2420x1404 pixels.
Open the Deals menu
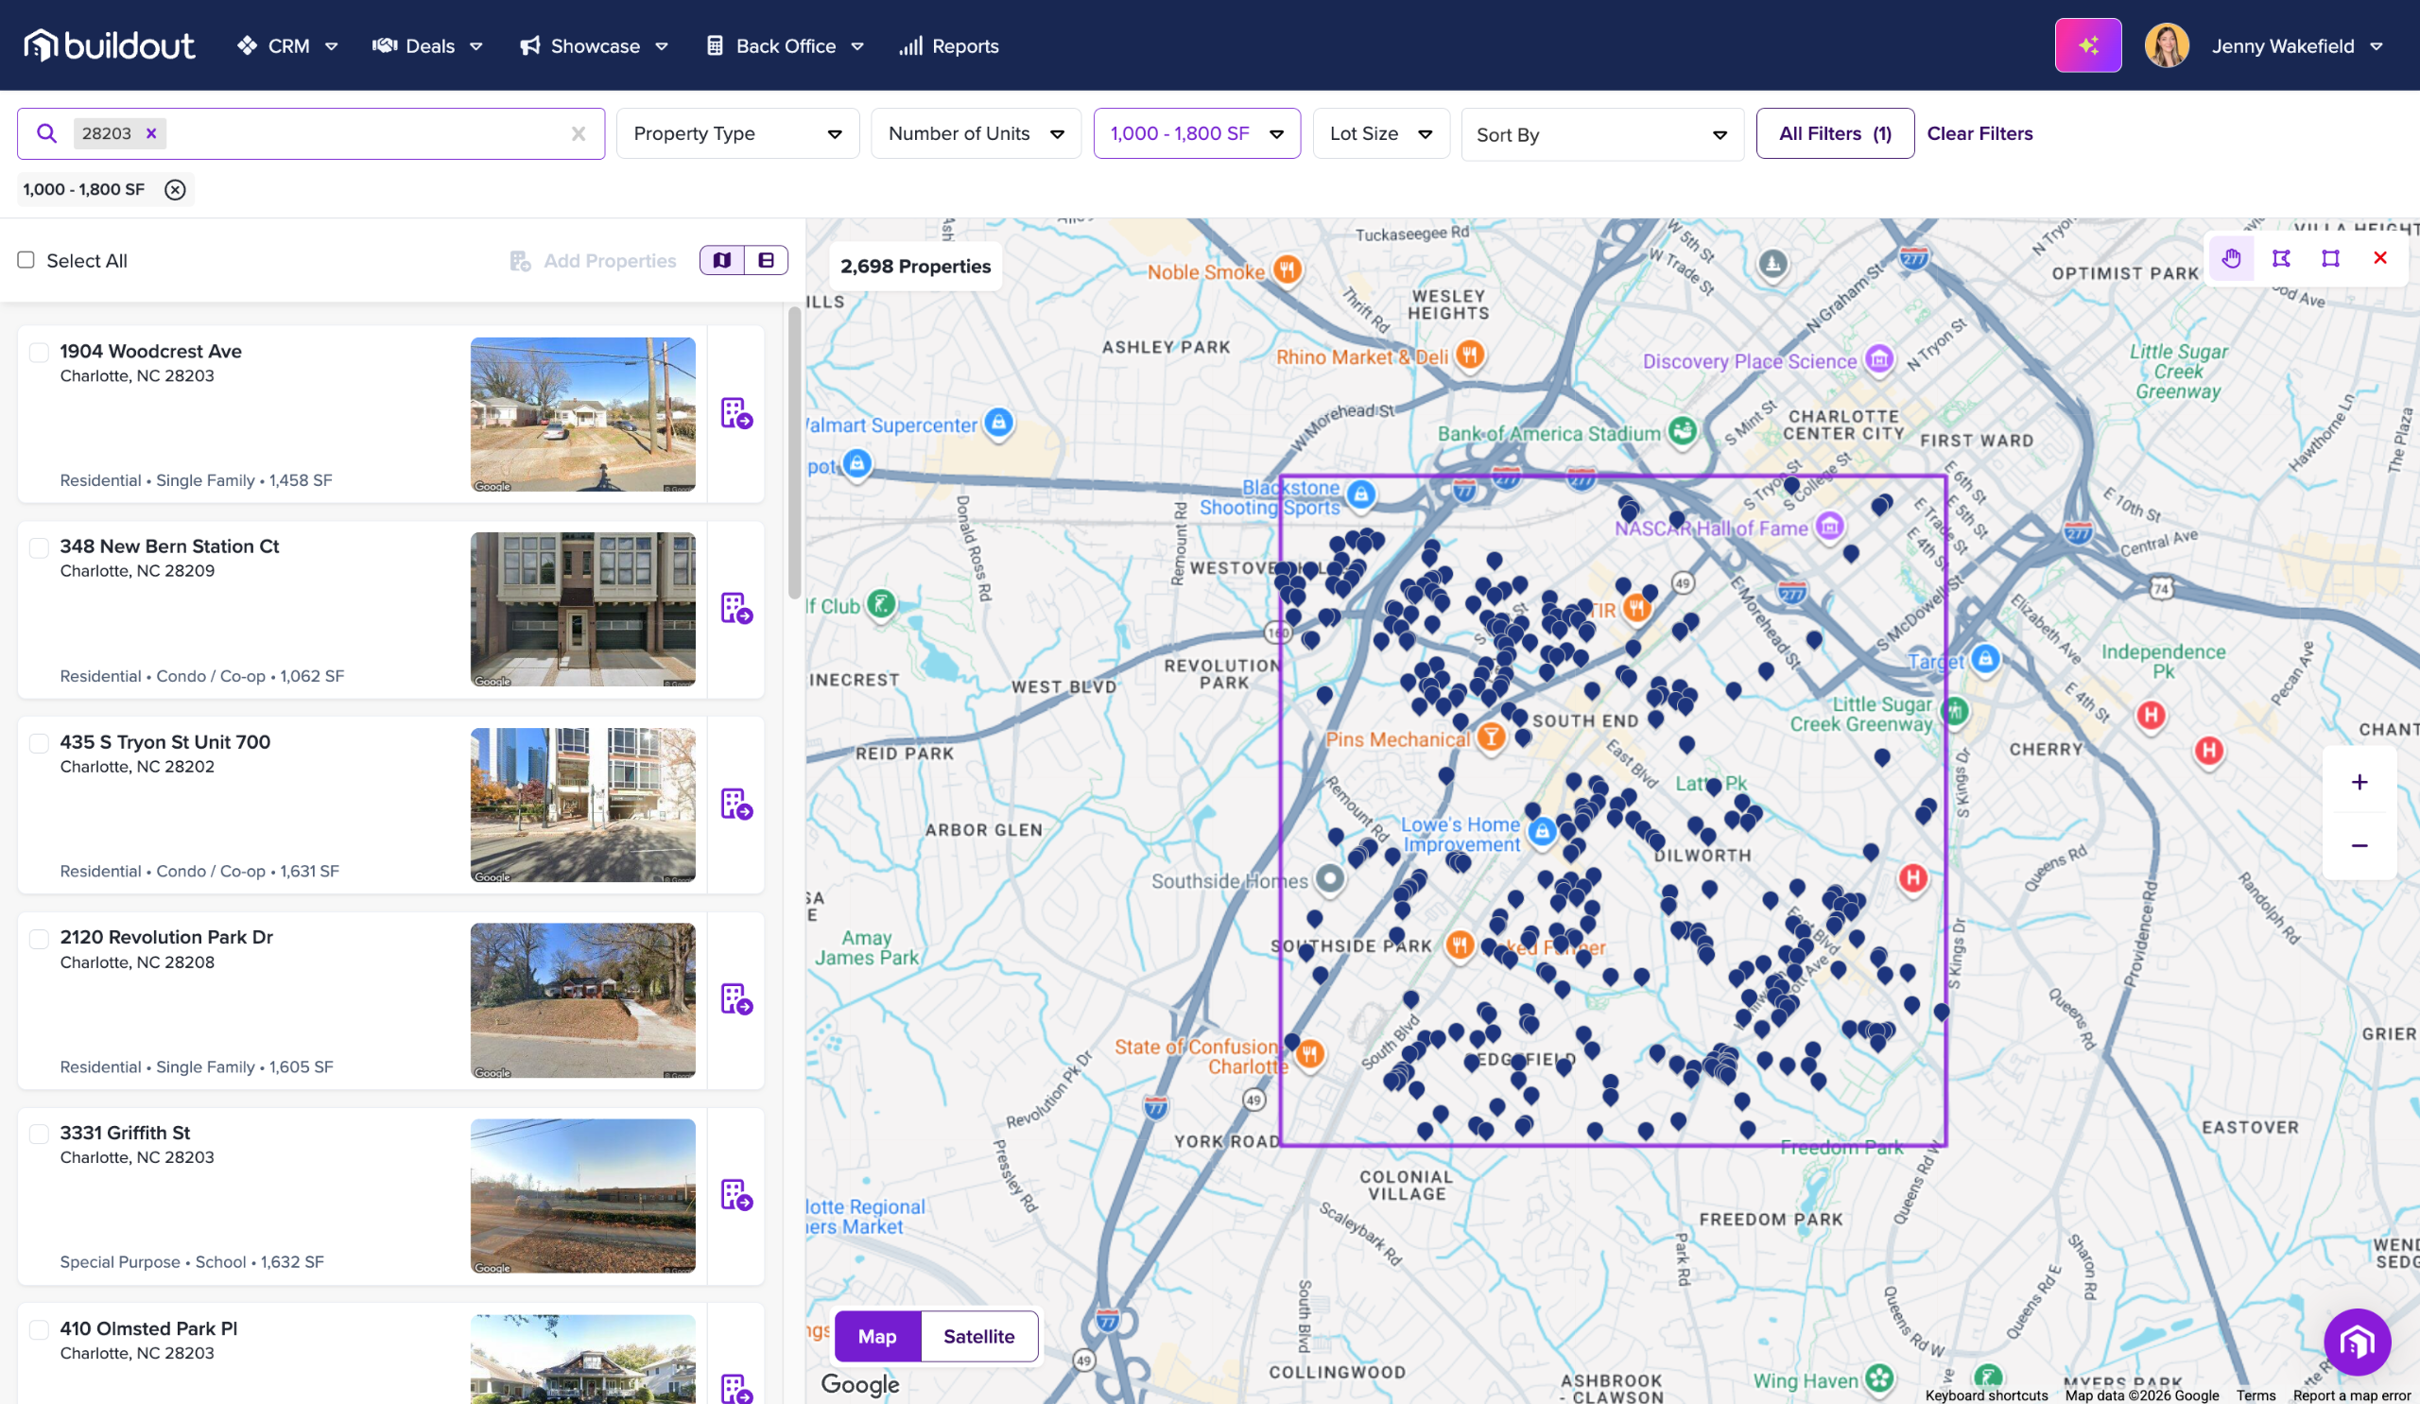[x=427, y=46]
